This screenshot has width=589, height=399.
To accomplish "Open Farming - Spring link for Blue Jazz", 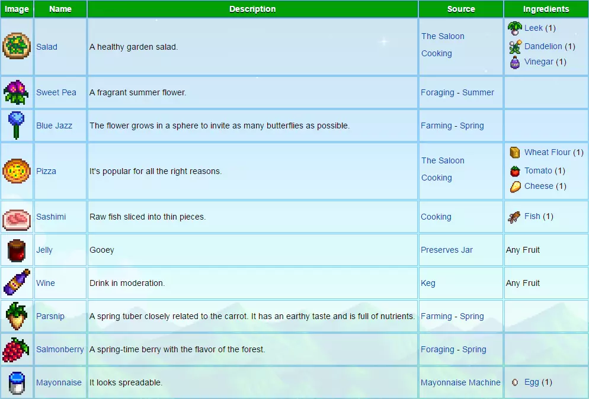I will click(x=452, y=126).
